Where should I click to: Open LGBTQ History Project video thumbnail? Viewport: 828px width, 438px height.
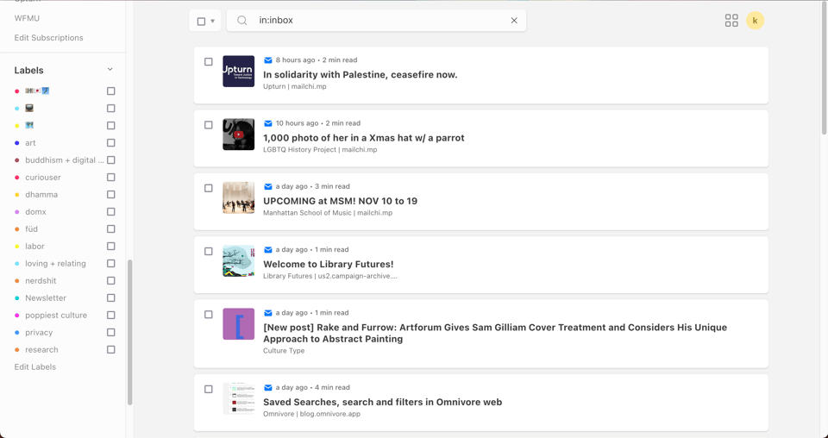[x=239, y=135]
